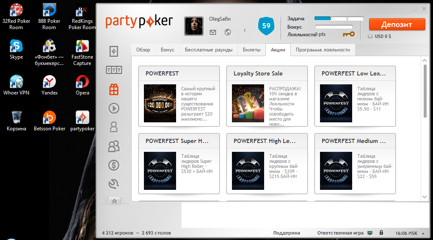Click the Бонус progress bar

pos(334,27)
